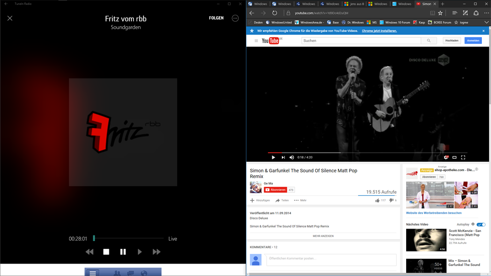Viewport: 491px width, 276px height.
Task: Open the BOXEE Forum bookmark
Action: pyautogui.click(x=440, y=22)
